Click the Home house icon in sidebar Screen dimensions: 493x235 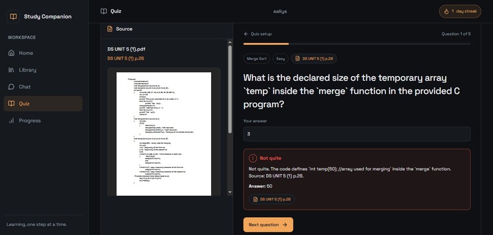point(12,53)
